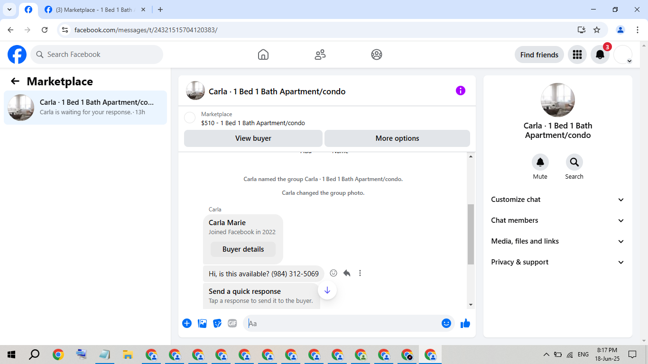Click the Facebook logo
648x364 pixels.
tap(17, 55)
